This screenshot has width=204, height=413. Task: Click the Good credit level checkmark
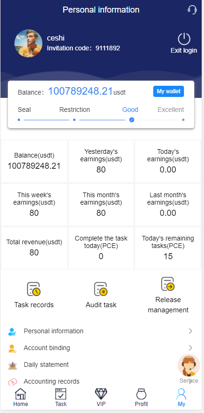coord(132,120)
